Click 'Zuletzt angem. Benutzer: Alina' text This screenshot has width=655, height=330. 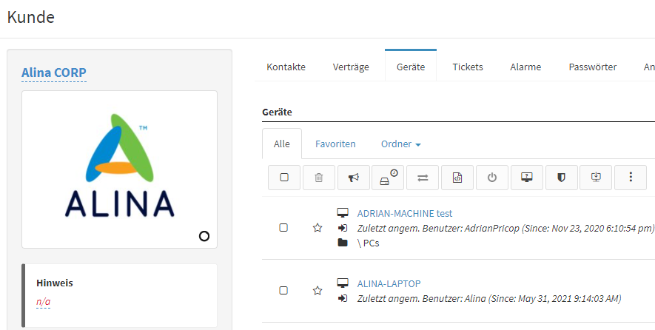421,299
